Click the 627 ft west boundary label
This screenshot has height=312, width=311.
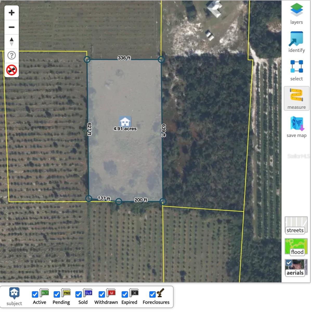click(x=89, y=129)
